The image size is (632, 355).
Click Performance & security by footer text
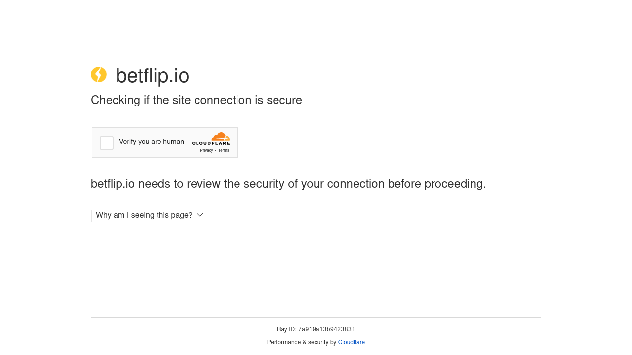coord(302,342)
